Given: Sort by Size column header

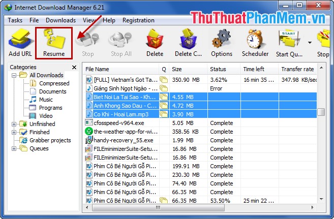Looking at the screenshot, I should click(x=188, y=69).
